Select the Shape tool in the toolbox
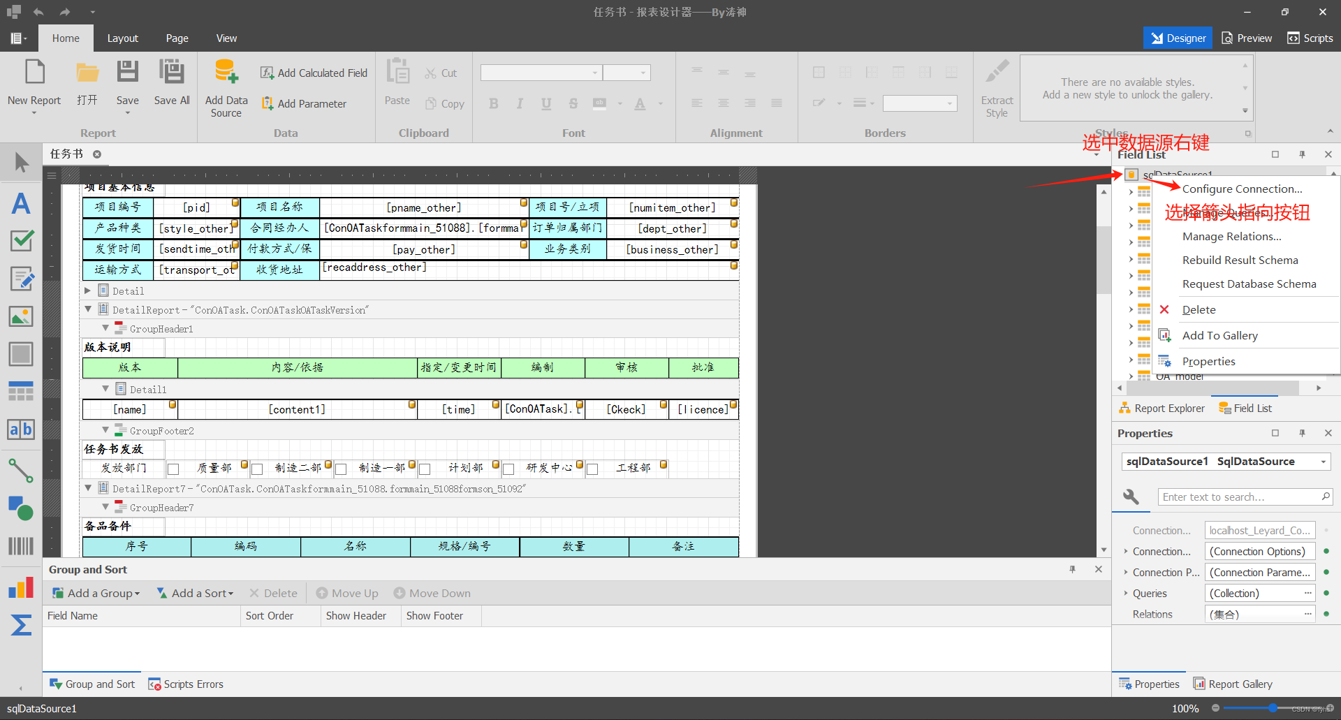Image resolution: width=1341 pixels, height=720 pixels. (x=21, y=508)
